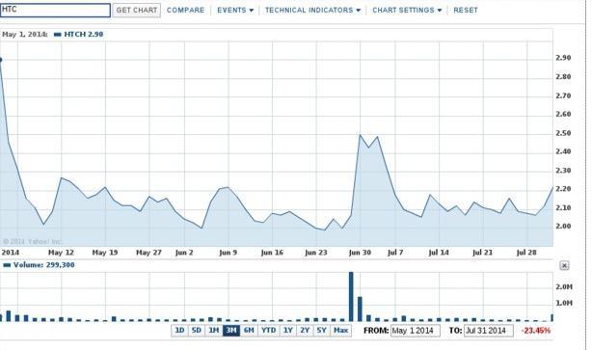Click the Jul 28 x-axis date label
The image size is (592, 350).
[526, 253]
